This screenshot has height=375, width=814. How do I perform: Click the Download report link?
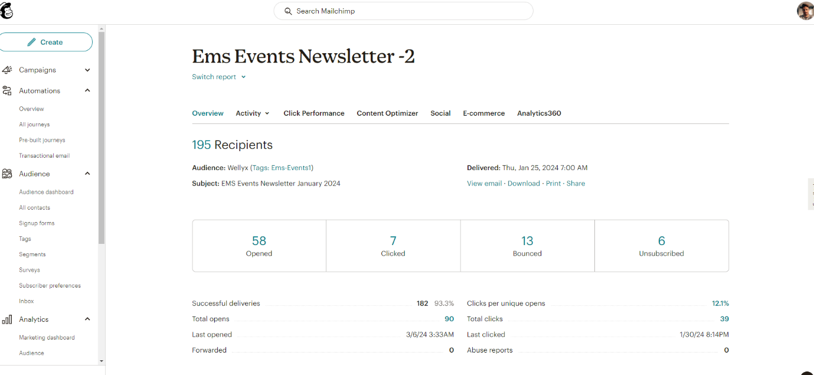pyautogui.click(x=524, y=184)
